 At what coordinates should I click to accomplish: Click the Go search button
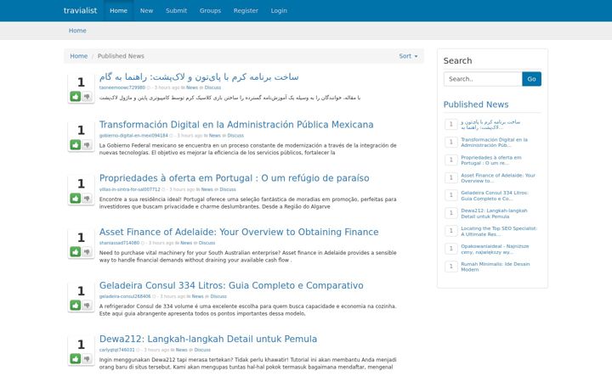[531, 79]
